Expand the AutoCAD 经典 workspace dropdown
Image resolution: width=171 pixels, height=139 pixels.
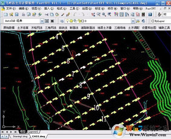pos(42,21)
